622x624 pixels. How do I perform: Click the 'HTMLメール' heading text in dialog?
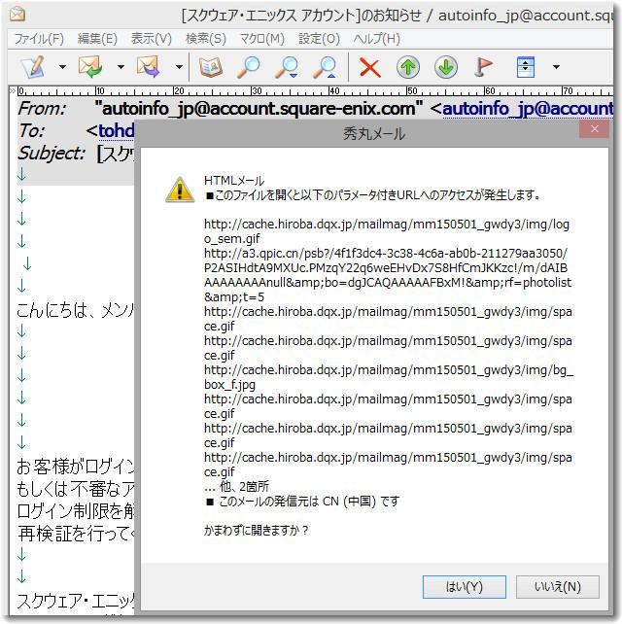[234, 180]
